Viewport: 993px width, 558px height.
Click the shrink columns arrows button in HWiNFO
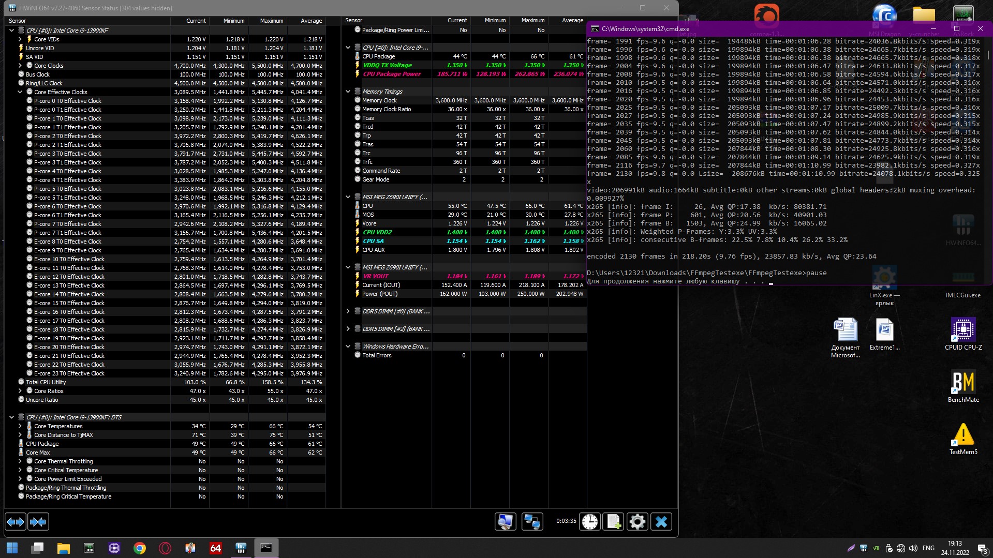click(38, 522)
